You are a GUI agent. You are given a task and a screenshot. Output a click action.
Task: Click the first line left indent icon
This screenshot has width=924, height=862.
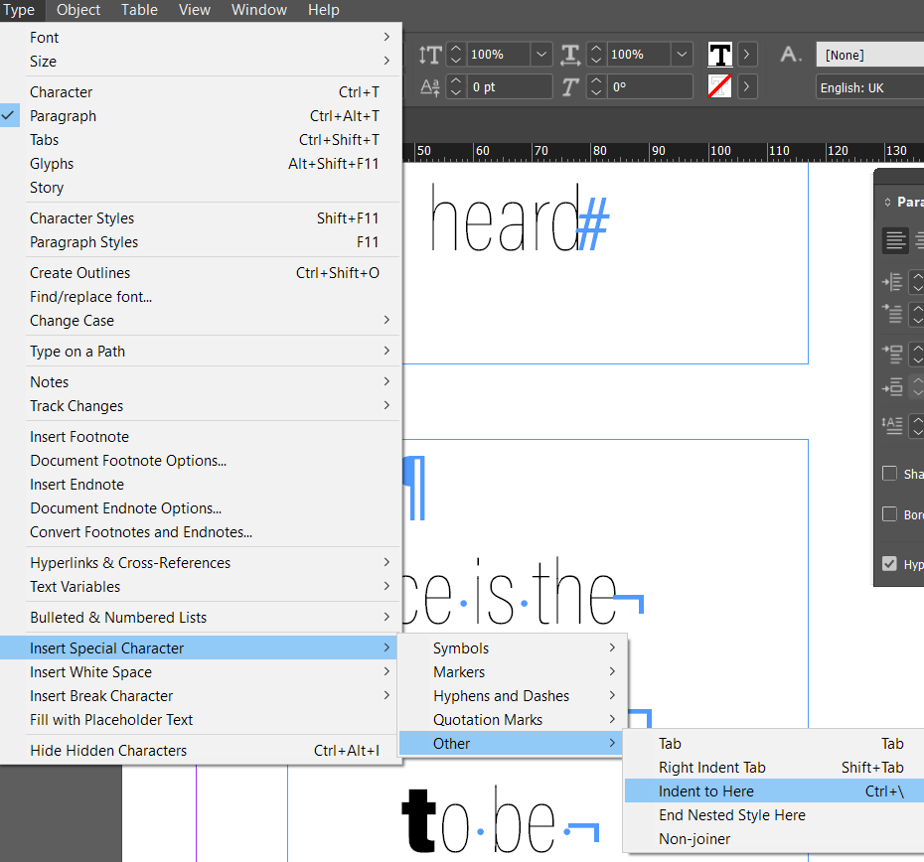891,314
